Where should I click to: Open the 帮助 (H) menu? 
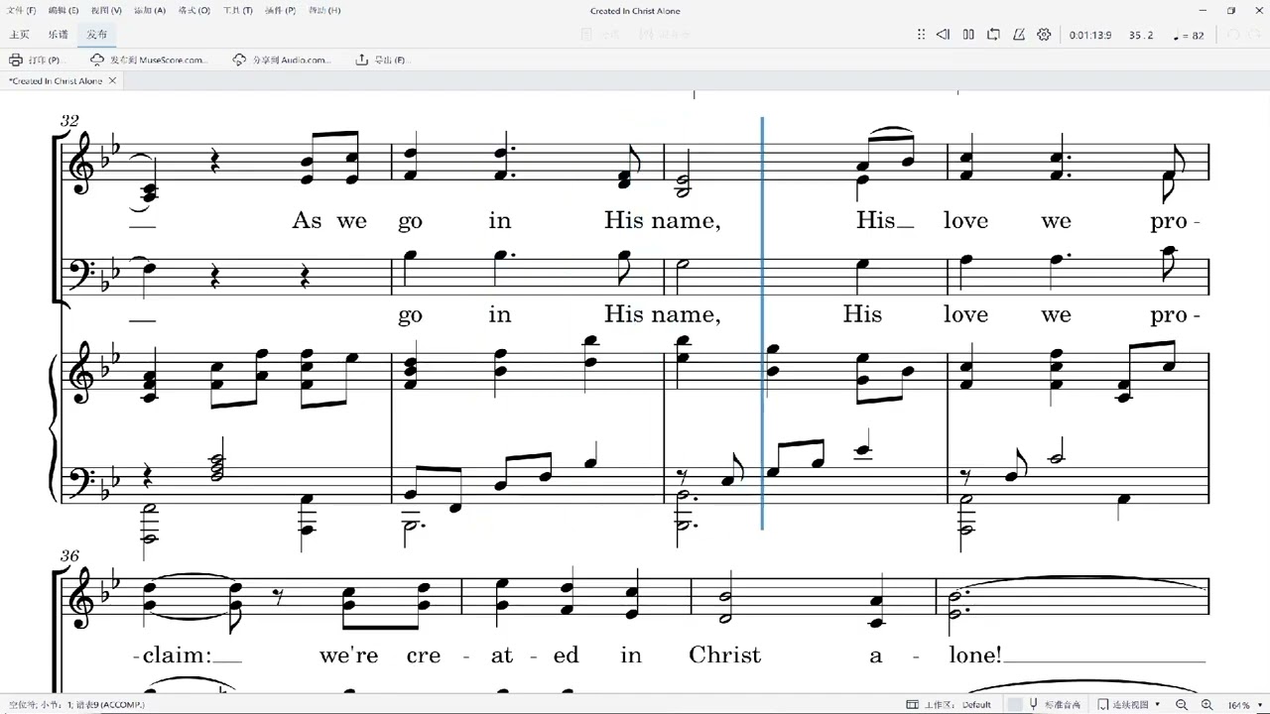pos(324,10)
